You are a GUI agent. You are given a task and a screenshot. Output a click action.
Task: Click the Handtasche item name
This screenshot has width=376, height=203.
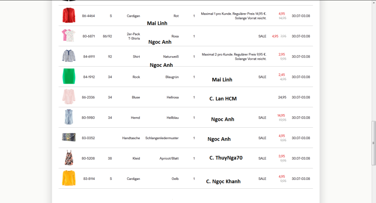[131, 138]
